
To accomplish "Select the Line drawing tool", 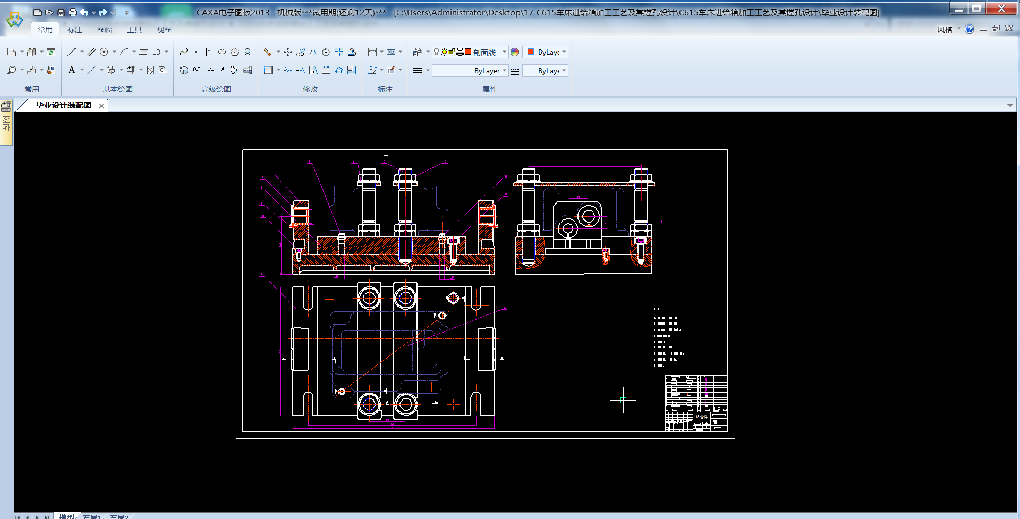I will click(72, 52).
